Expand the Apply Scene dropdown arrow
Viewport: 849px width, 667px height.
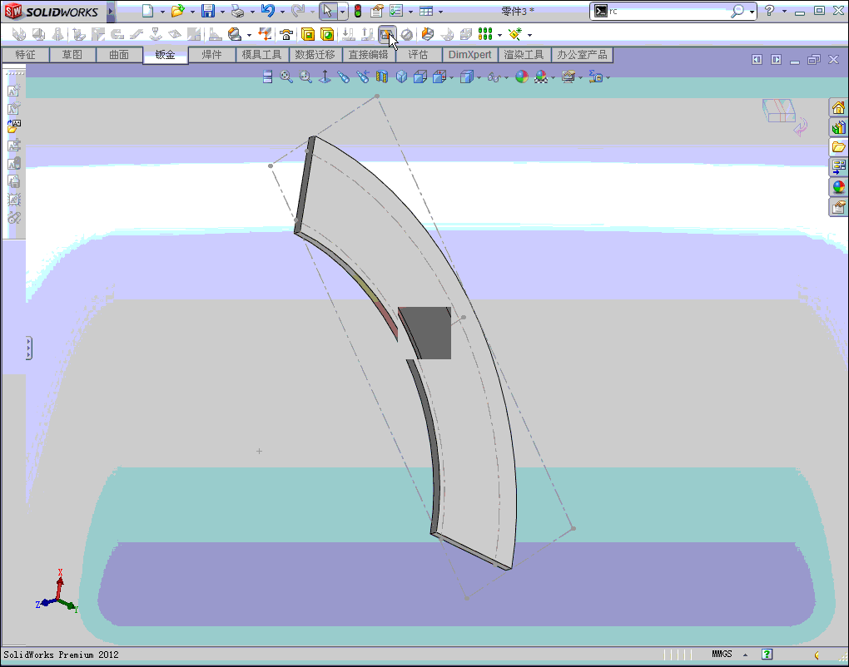click(553, 78)
